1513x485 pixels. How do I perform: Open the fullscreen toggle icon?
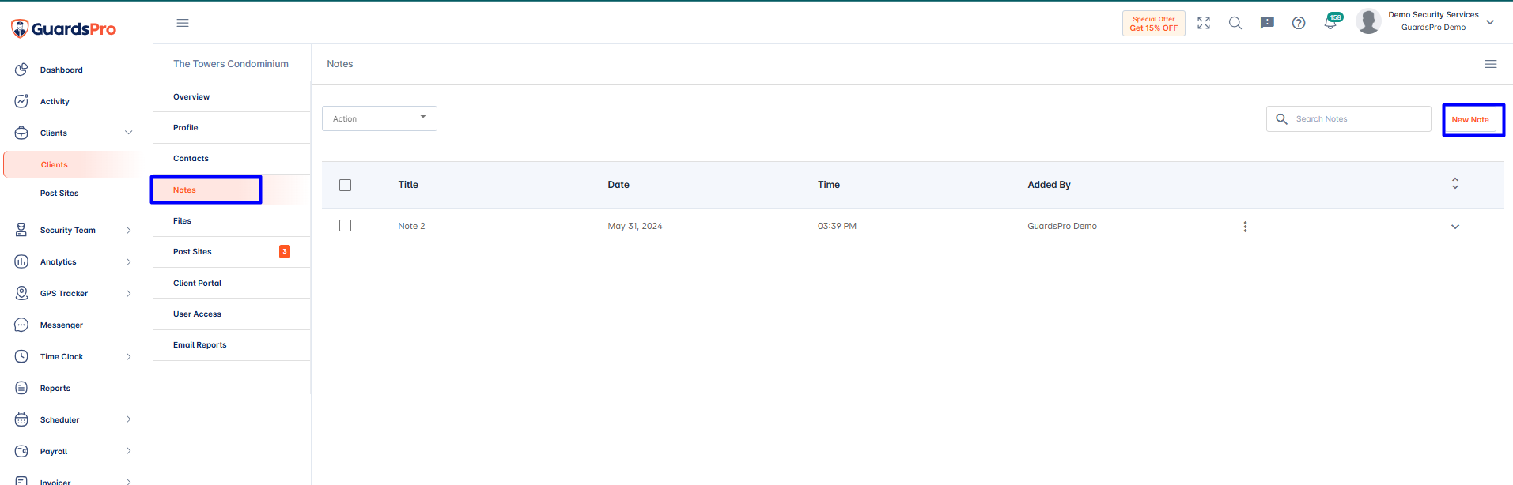pos(1203,24)
